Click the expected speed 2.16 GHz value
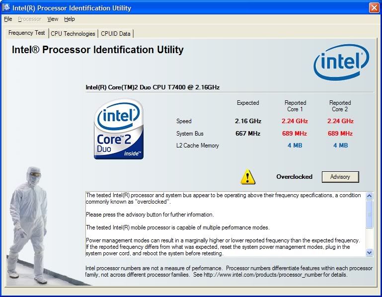This screenshot has width=382, height=297. pos(248,121)
